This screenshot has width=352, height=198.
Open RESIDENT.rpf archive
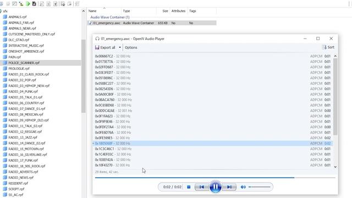tap(18, 183)
